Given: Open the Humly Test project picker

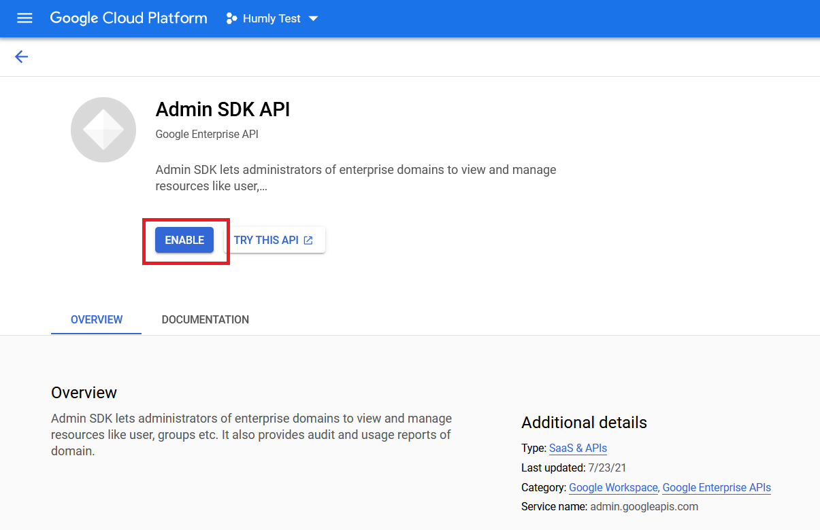Looking at the screenshot, I should click(x=272, y=18).
